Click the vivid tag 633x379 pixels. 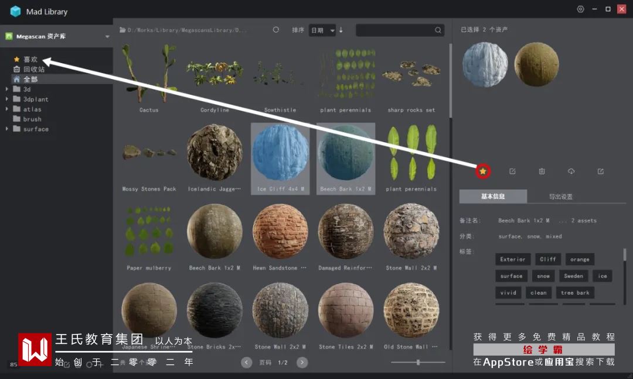tap(508, 293)
